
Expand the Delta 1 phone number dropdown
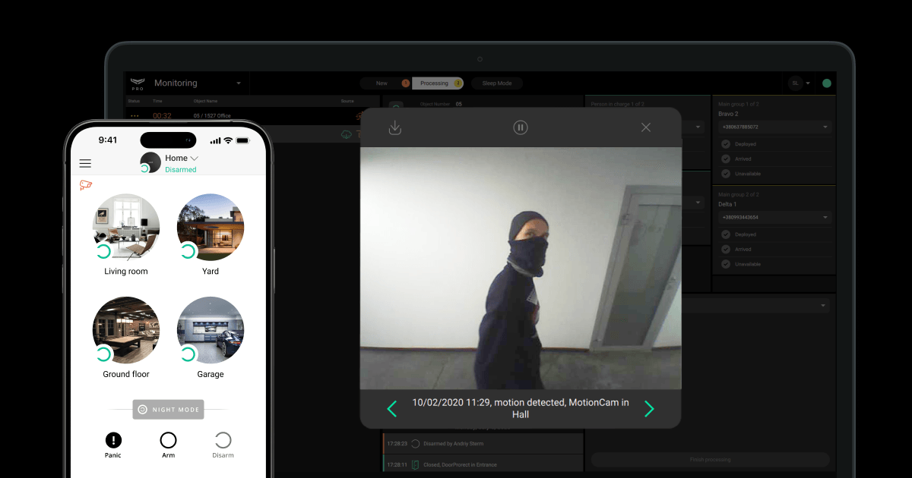(774, 218)
